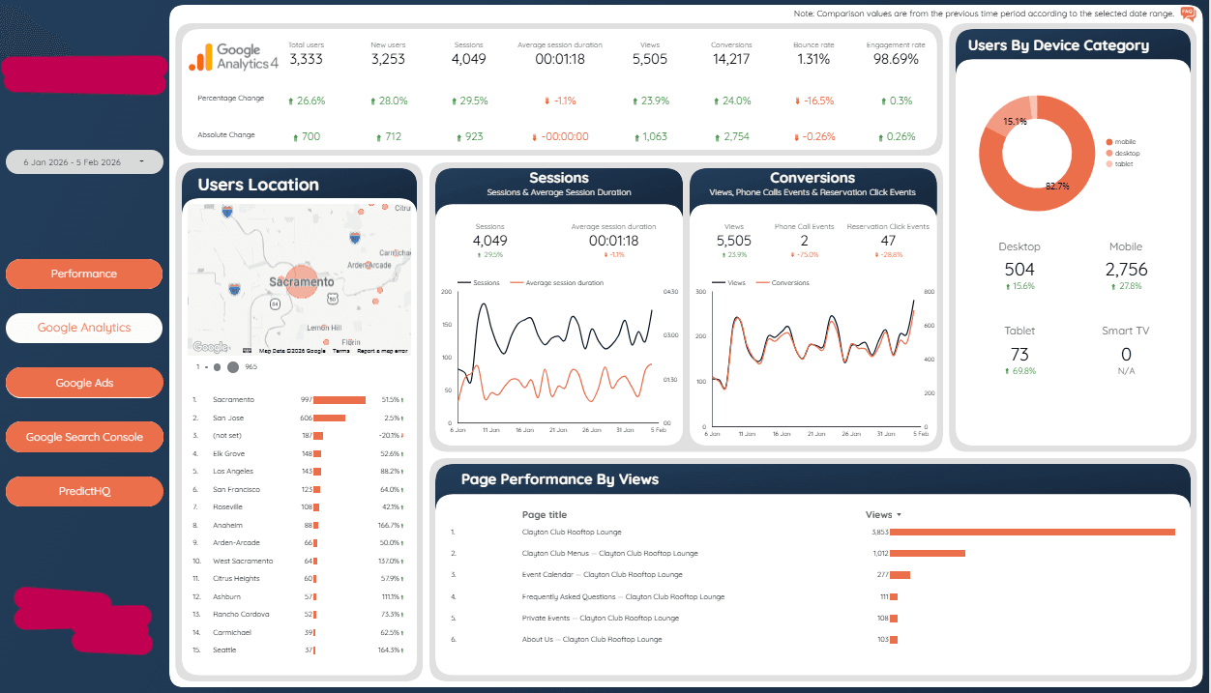
Task: Click the desktop color swatch in the legend
Action: [1109, 154]
